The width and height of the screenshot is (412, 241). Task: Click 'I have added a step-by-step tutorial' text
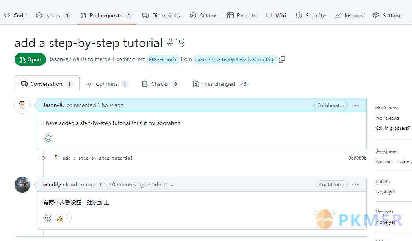tap(112, 123)
